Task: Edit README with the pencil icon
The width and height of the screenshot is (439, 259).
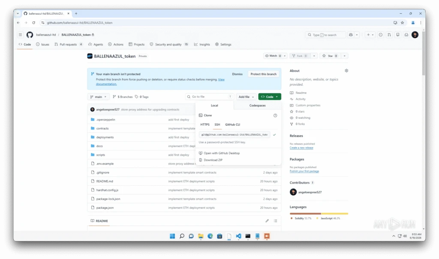Action: 267,221
